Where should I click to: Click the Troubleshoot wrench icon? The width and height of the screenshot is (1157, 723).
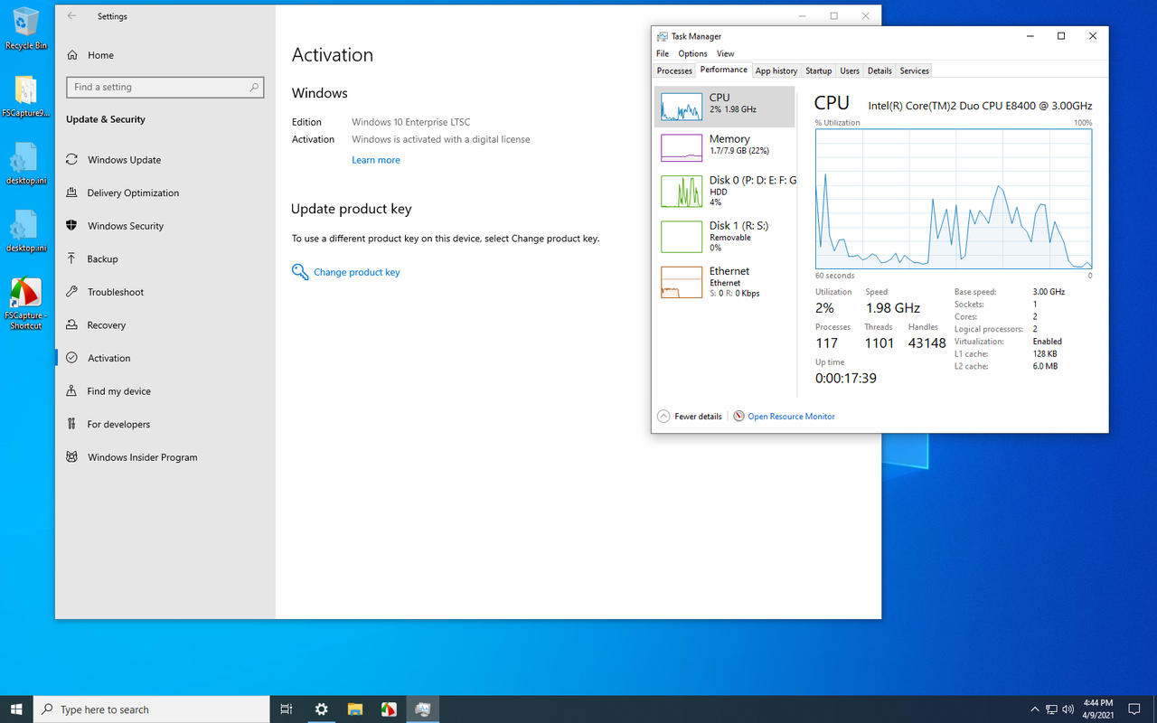[x=72, y=292]
